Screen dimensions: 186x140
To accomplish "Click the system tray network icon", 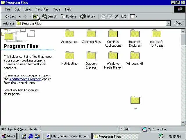I will click(x=162, y=136).
